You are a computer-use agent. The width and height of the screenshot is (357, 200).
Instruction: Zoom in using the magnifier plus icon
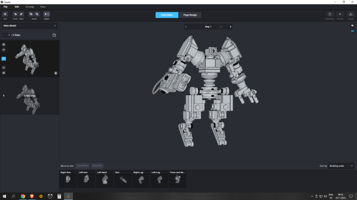pyautogui.click(x=31, y=15)
